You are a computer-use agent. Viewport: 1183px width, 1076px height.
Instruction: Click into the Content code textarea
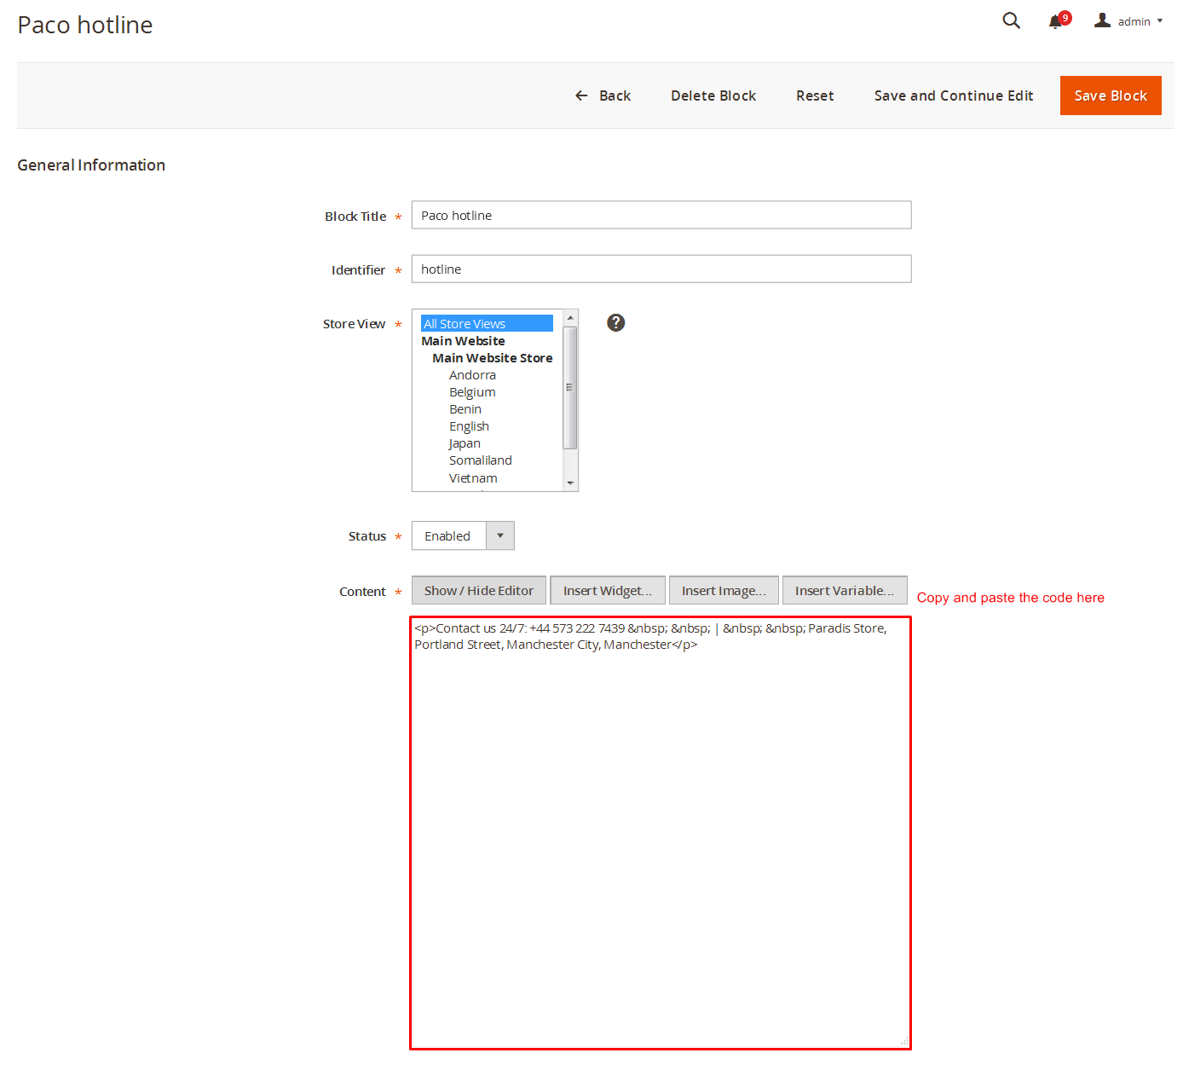click(661, 836)
